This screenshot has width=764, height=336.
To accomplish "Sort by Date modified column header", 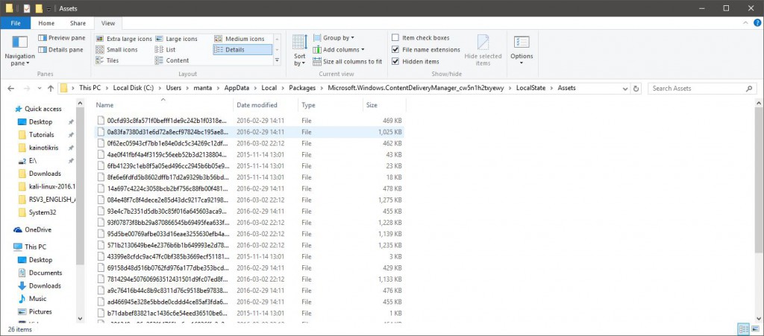I will [266, 105].
